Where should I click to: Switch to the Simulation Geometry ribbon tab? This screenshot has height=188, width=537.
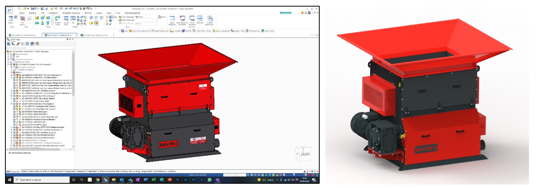[x=72, y=13]
